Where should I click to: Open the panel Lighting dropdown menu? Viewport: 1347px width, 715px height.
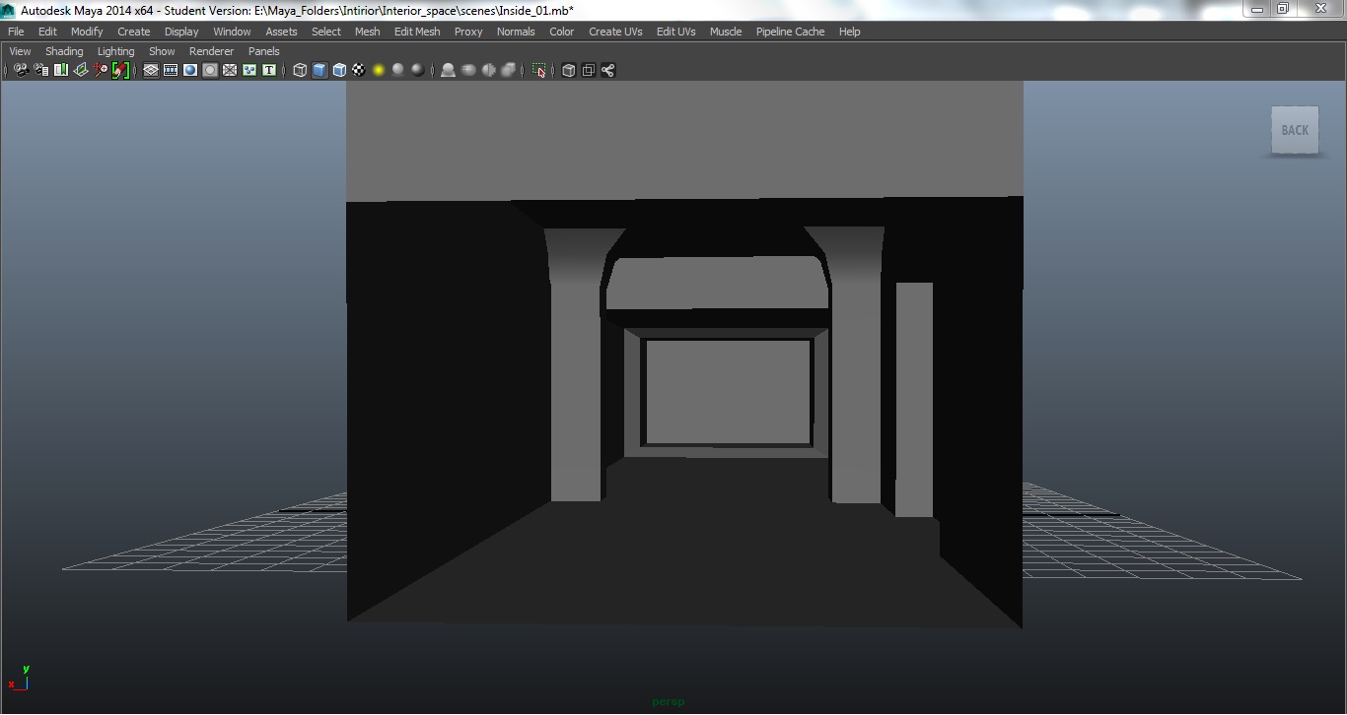pos(115,51)
